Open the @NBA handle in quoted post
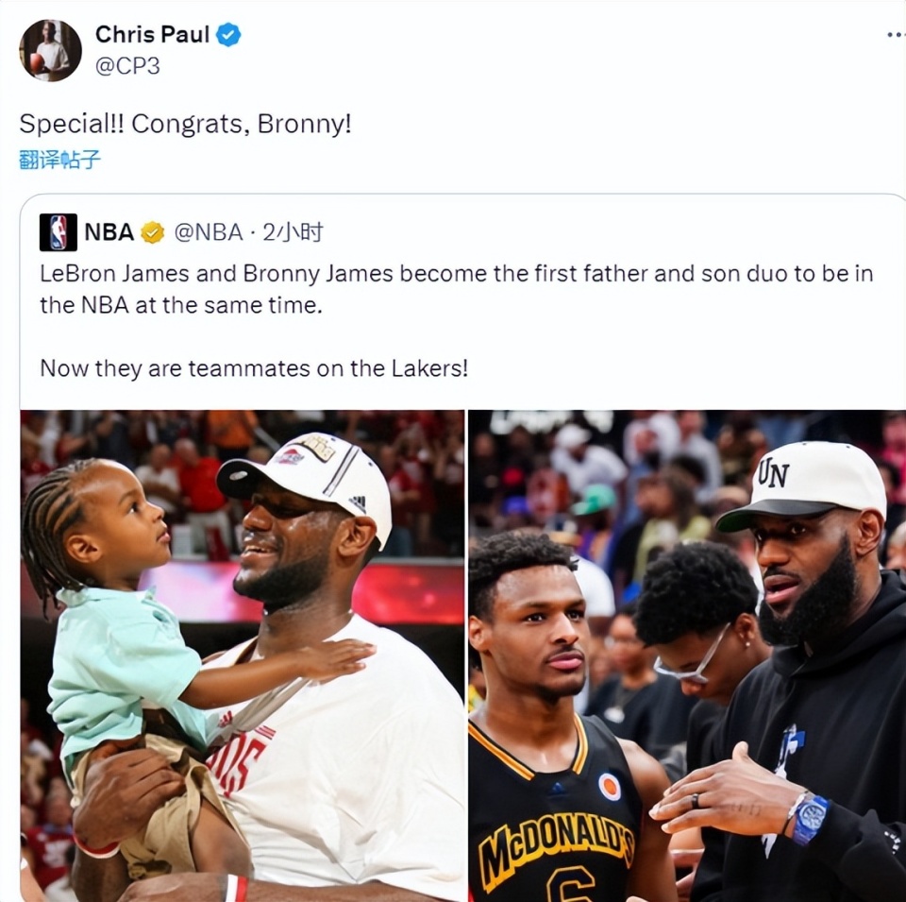 [209, 232]
